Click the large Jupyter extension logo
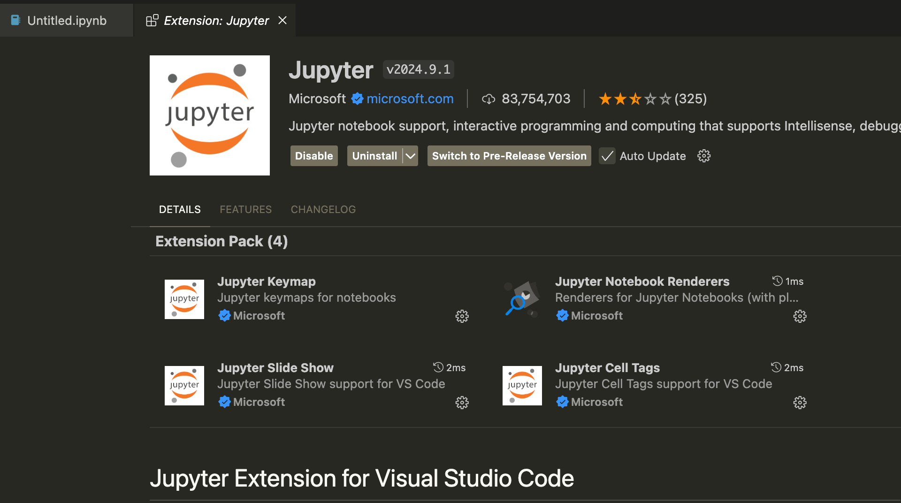Viewport: 901px width, 503px height. pyautogui.click(x=210, y=115)
